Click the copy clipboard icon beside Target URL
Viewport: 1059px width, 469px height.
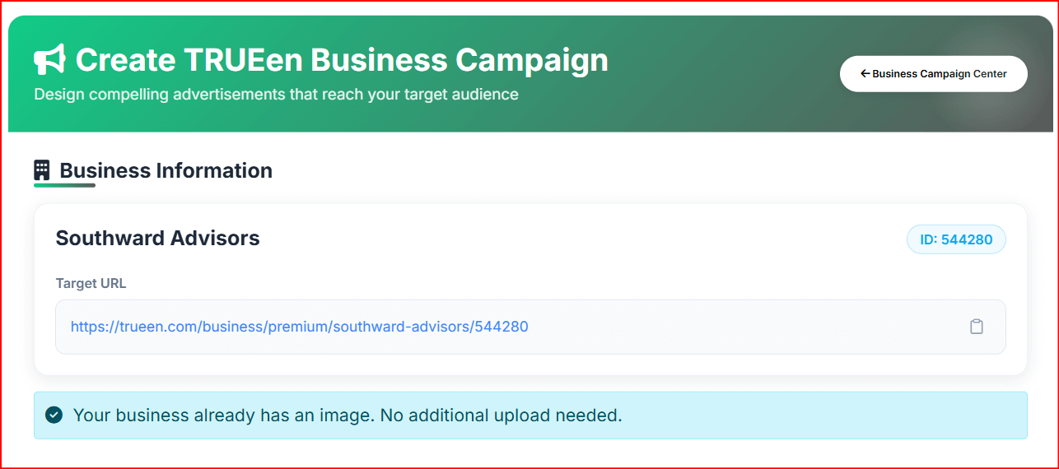tap(976, 327)
